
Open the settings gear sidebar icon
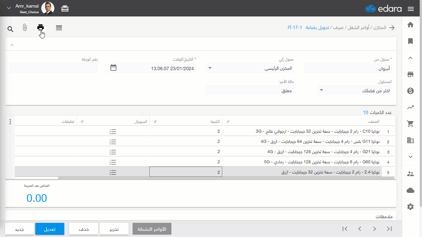pyautogui.click(x=410, y=207)
